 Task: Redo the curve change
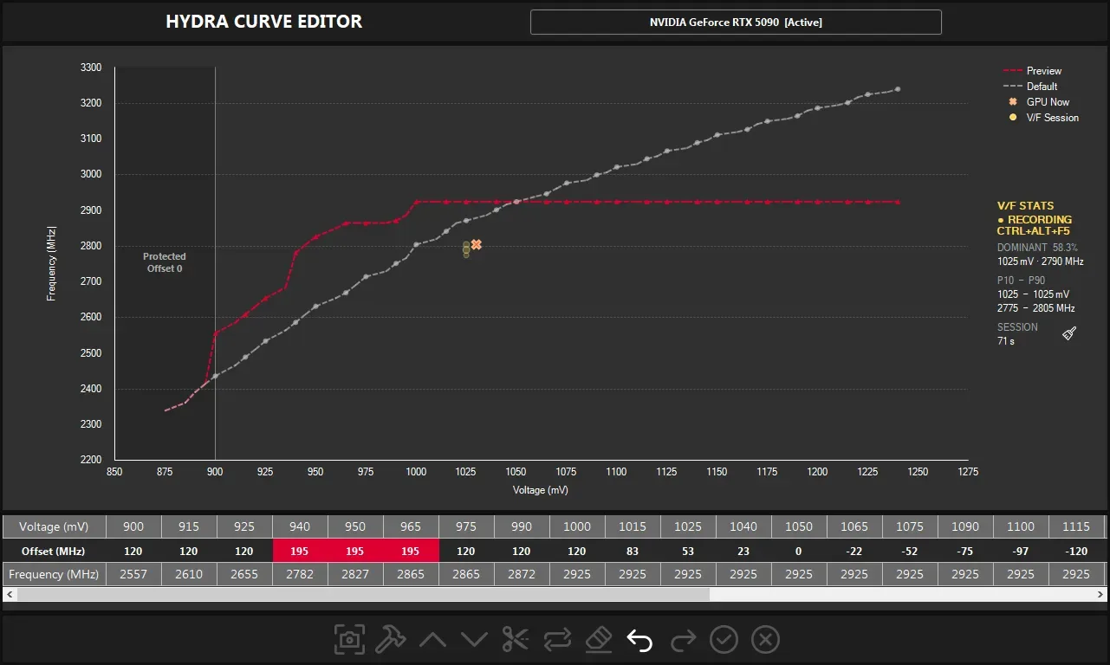pos(683,640)
